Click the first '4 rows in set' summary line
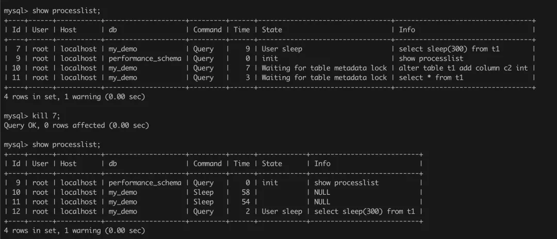 click(74, 97)
